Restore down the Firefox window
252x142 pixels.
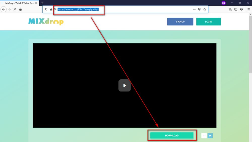[x=240, y=3]
